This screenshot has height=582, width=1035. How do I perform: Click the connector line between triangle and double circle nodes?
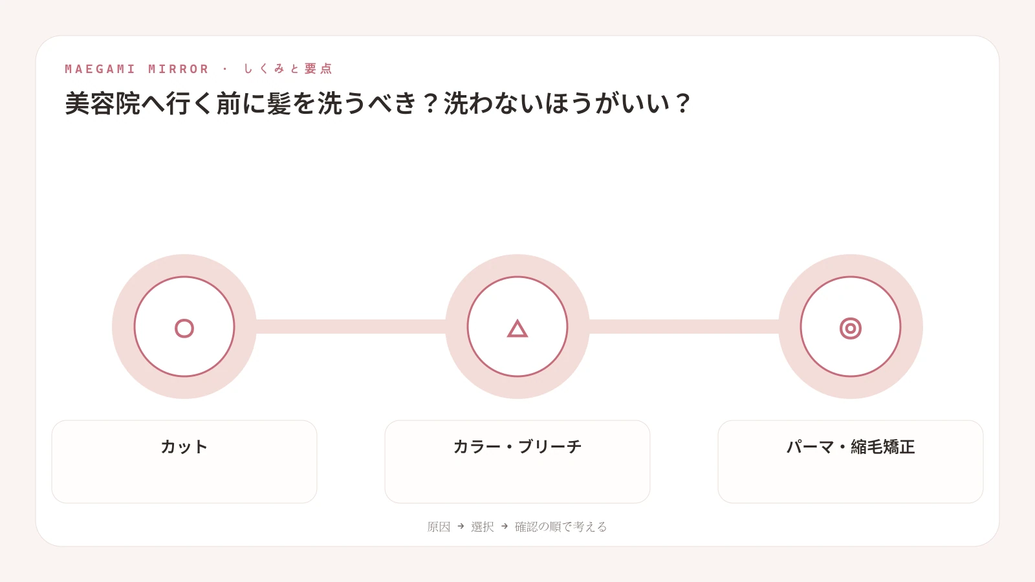[684, 327]
